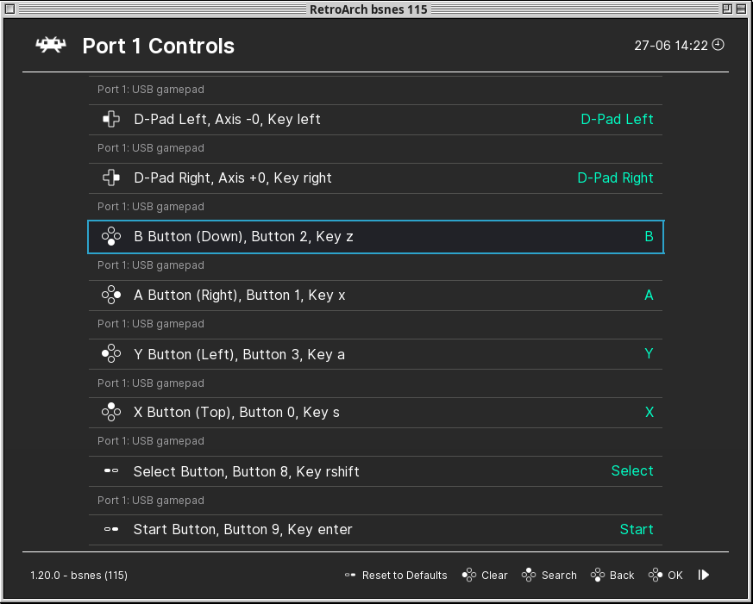753x604 pixels.
Task: Select the Reset to Defaults hint
Action: [x=396, y=576]
